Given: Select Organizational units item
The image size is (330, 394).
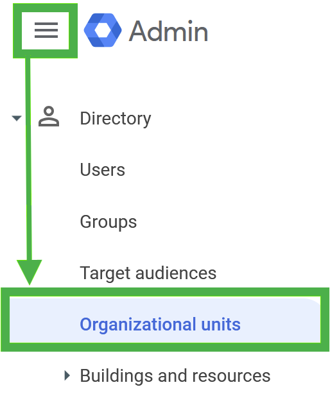Looking at the screenshot, I should pos(160,325).
